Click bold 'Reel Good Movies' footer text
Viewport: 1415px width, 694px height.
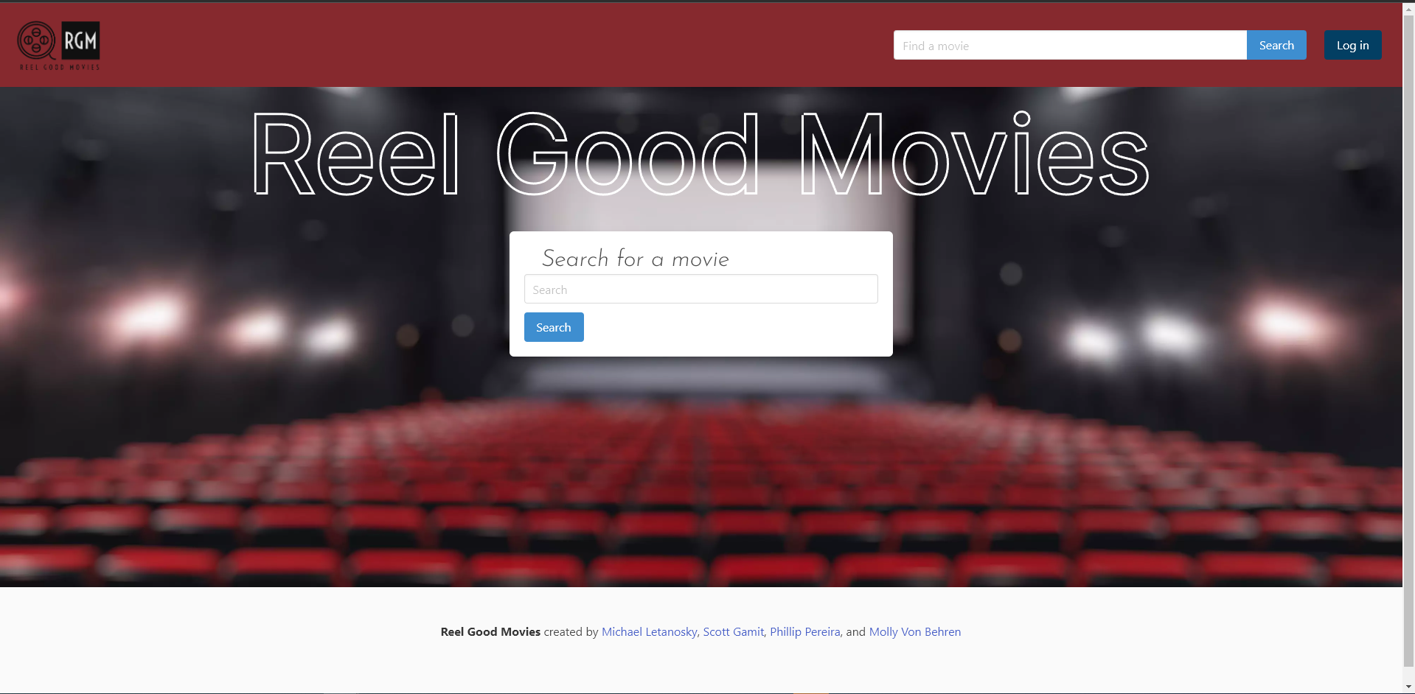pyautogui.click(x=490, y=631)
